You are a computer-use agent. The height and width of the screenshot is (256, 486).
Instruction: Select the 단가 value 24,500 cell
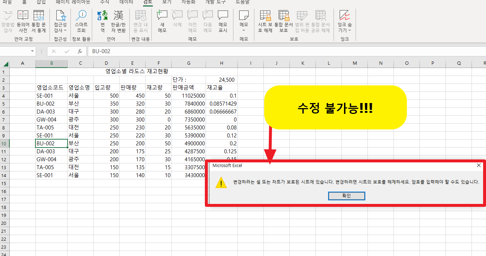(222, 80)
